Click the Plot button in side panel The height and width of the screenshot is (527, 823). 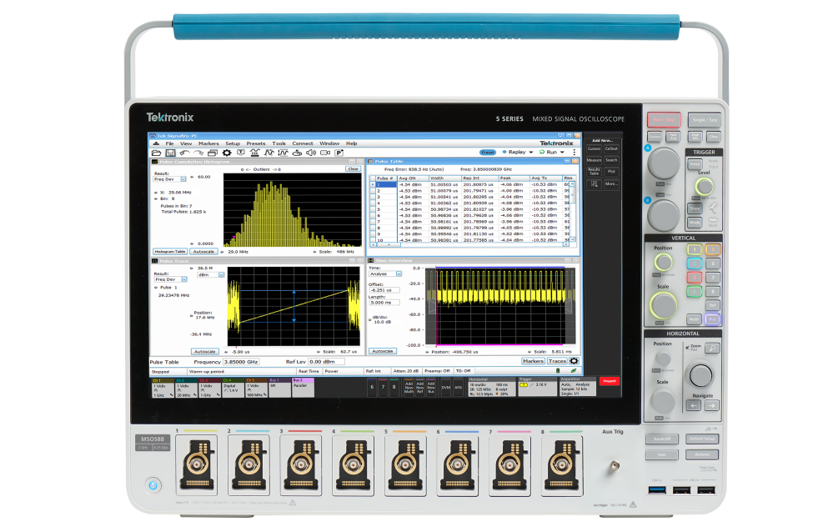pyautogui.click(x=611, y=171)
